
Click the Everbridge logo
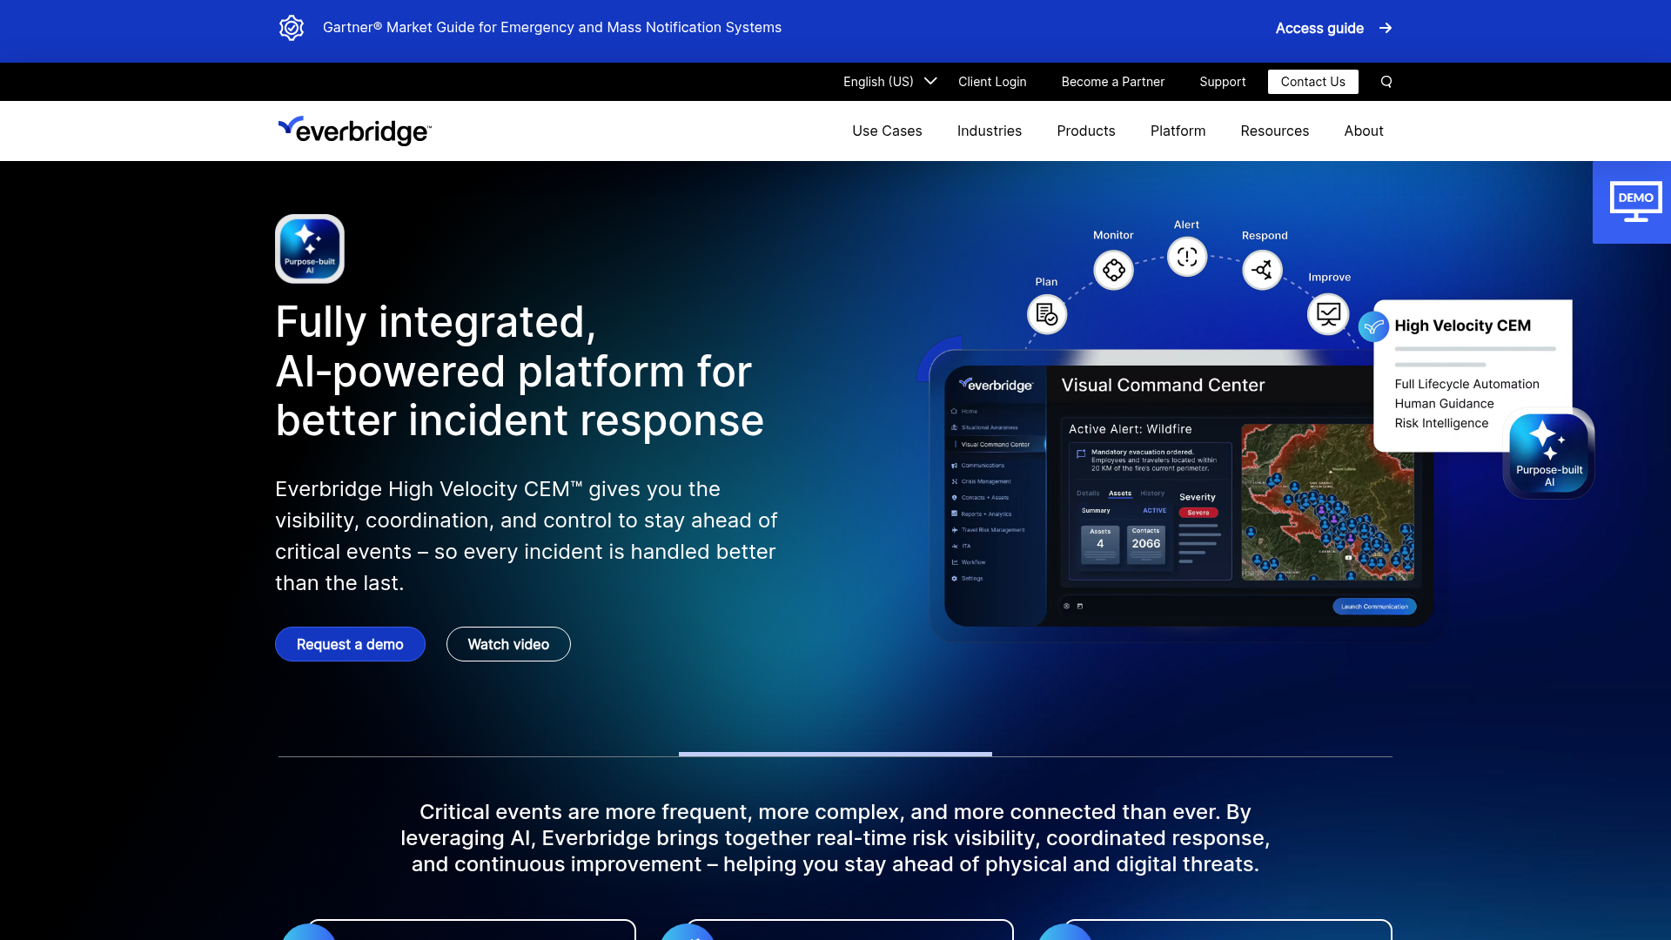point(354,131)
